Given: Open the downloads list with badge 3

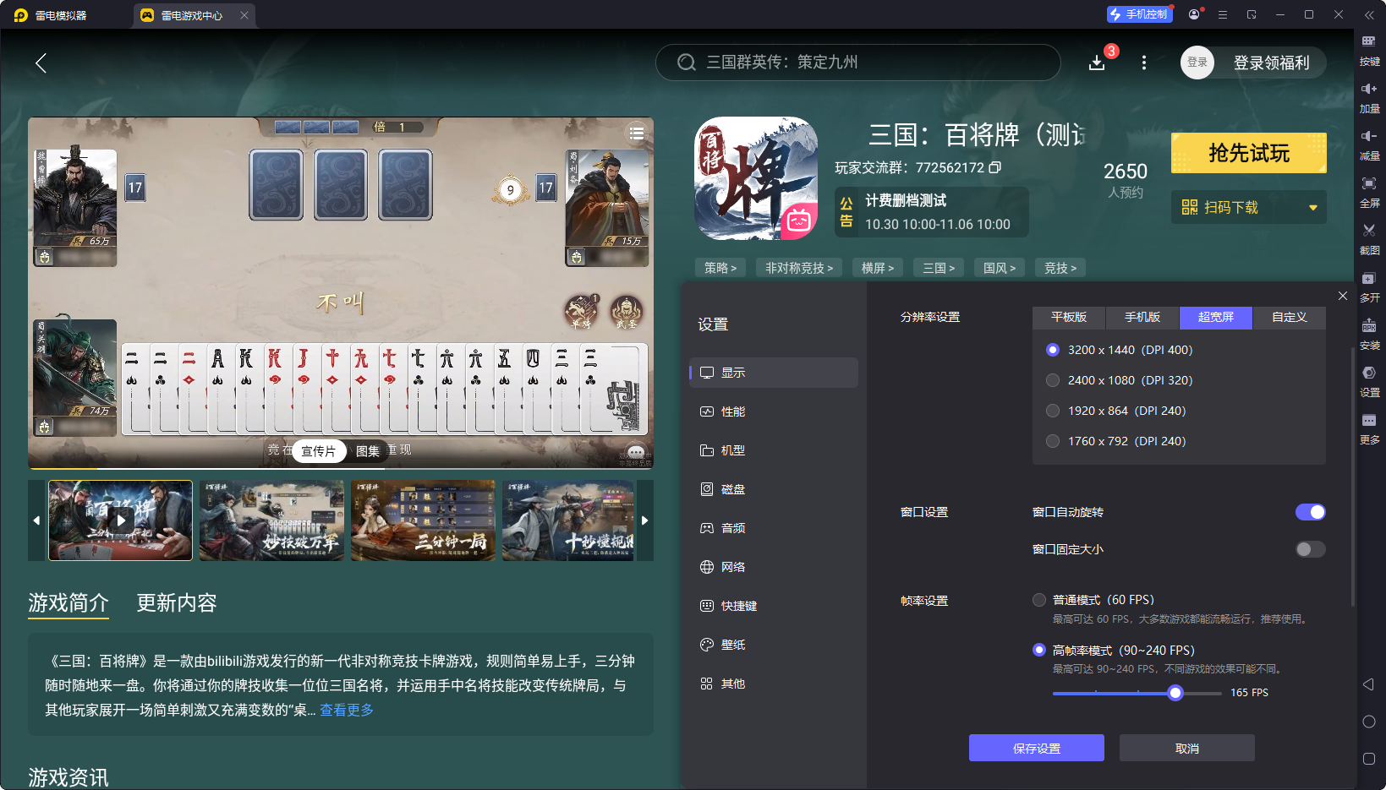Looking at the screenshot, I should pos(1098,62).
